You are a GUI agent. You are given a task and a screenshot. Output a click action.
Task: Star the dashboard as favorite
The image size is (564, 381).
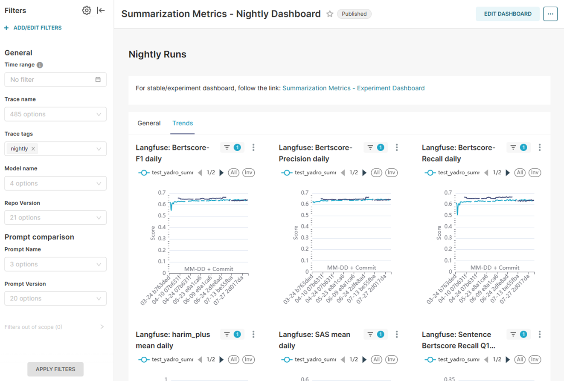[330, 14]
